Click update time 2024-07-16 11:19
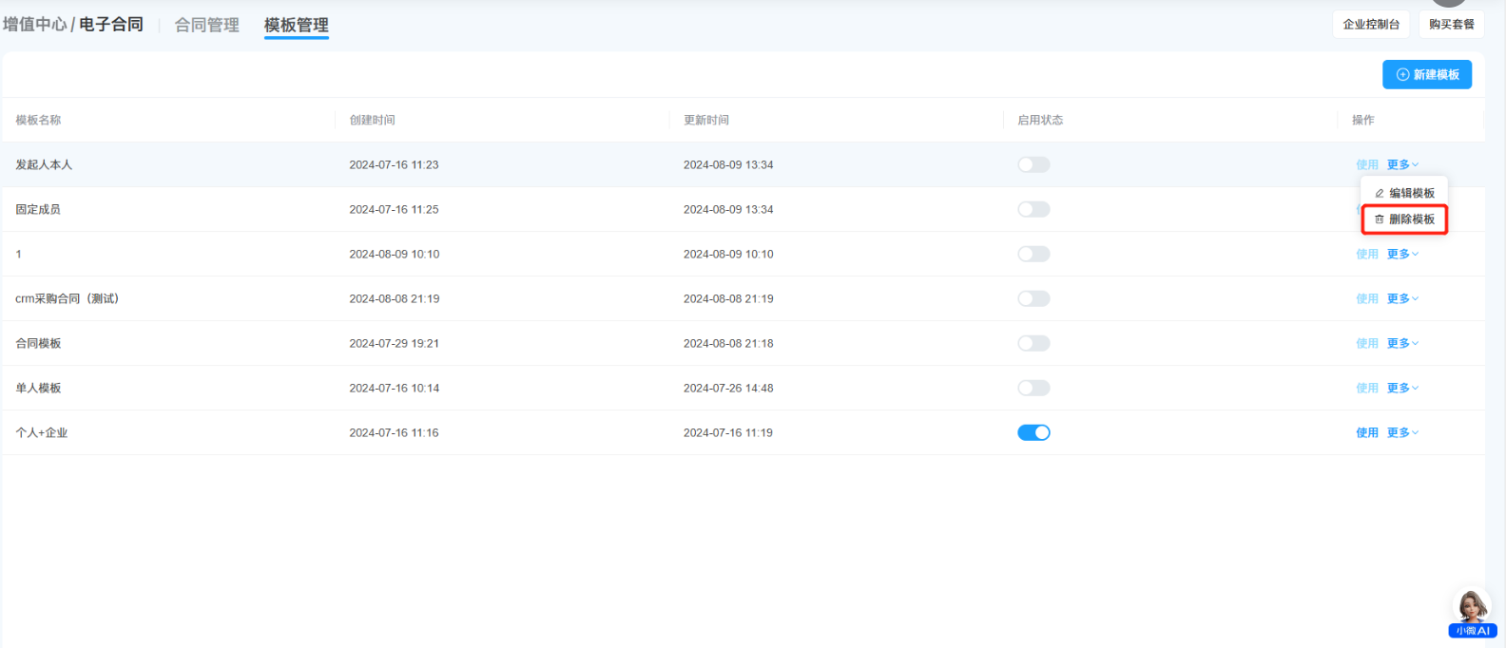Viewport: 1506px width, 648px height. (x=728, y=432)
